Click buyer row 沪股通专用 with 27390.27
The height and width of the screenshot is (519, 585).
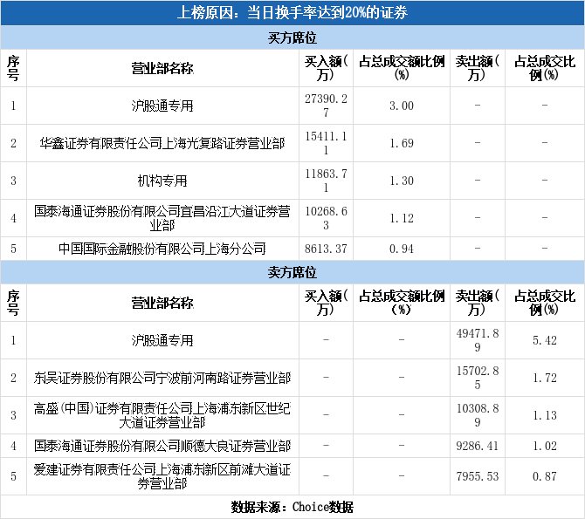click(292, 106)
